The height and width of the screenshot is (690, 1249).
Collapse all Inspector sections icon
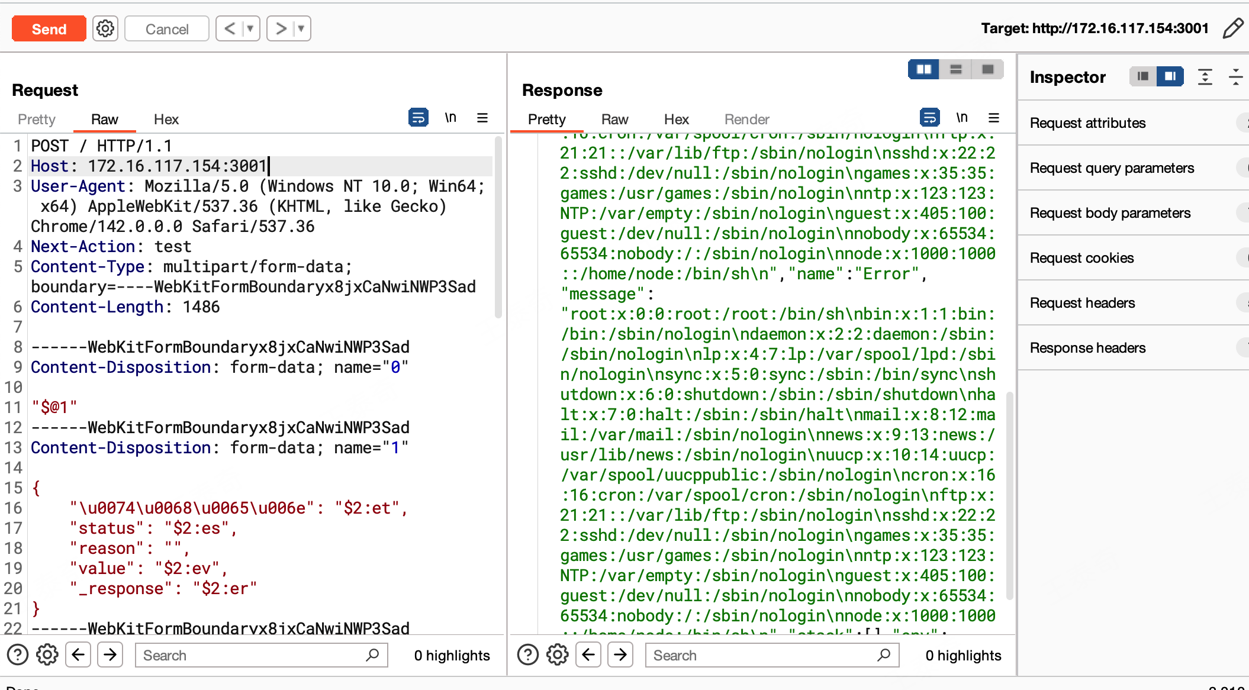(1235, 77)
